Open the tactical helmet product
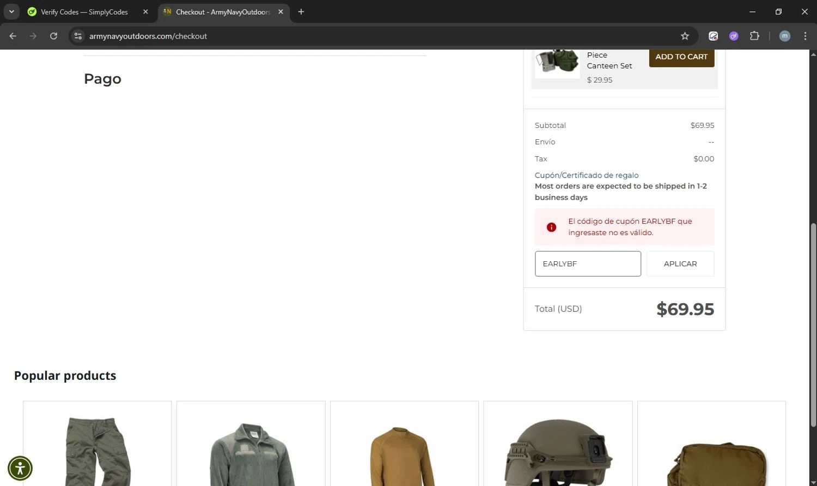Viewport: 817px width, 486px height. click(x=558, y=444)
